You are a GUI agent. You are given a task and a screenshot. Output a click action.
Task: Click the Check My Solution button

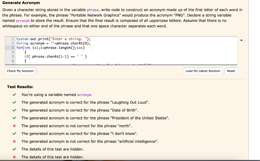click(x=20, y=71)
